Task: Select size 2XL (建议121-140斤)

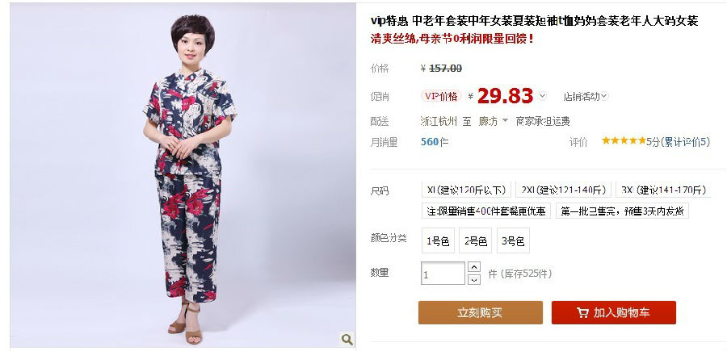Action: point(563,190)
